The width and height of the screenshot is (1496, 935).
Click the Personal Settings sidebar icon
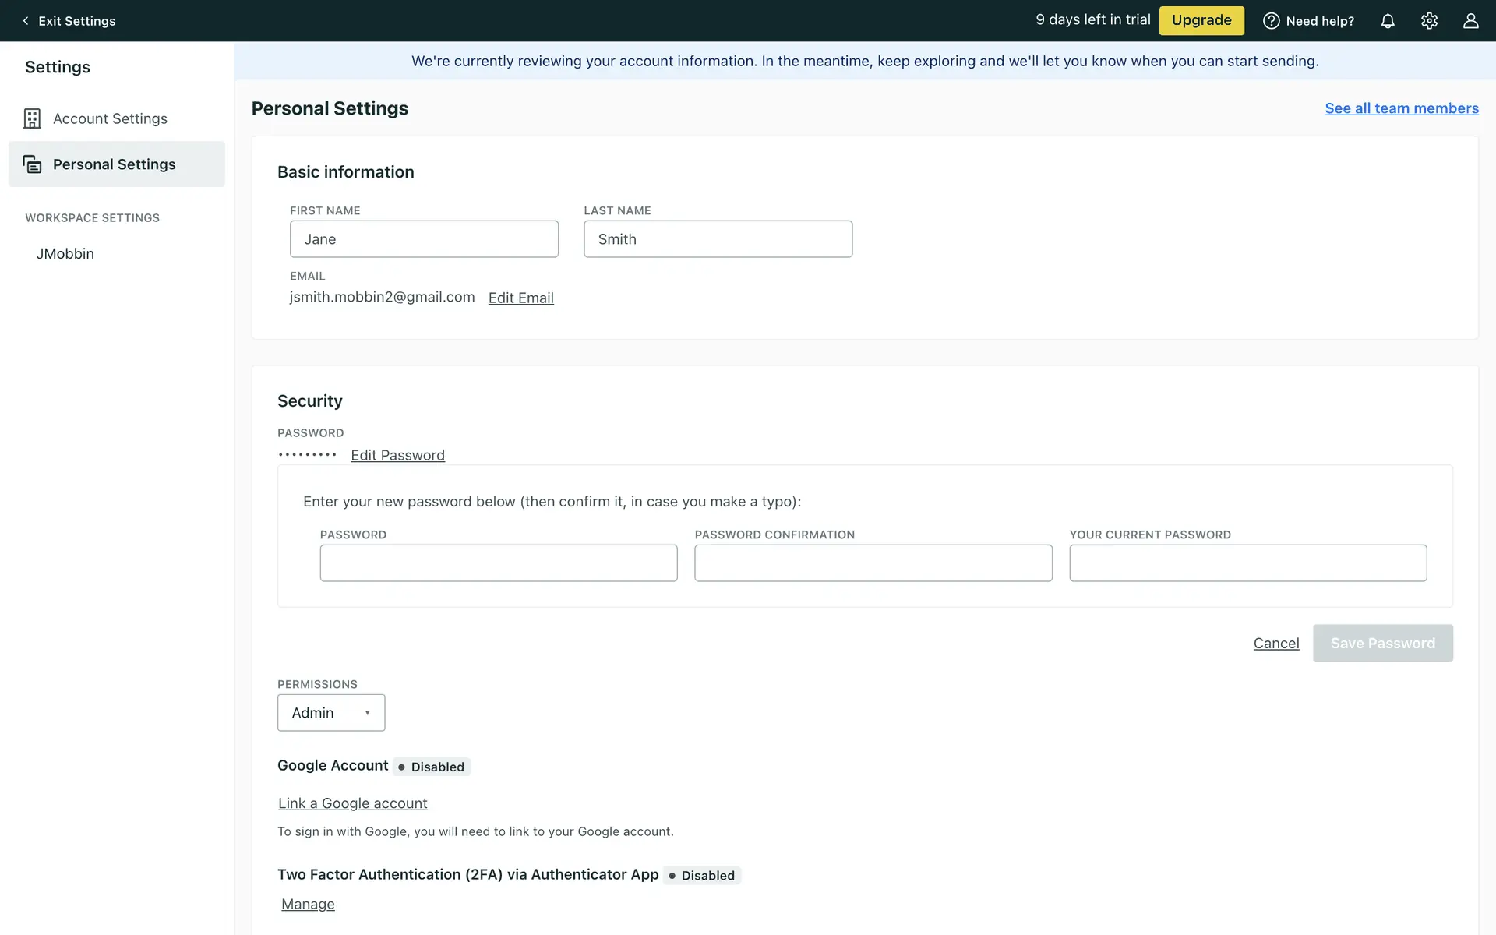pyautogui.click(x=32, y=164)
